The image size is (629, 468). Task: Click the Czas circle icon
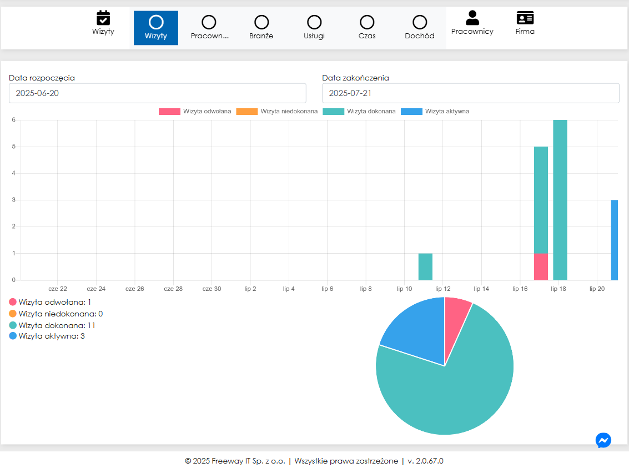[x=367, y=22]
